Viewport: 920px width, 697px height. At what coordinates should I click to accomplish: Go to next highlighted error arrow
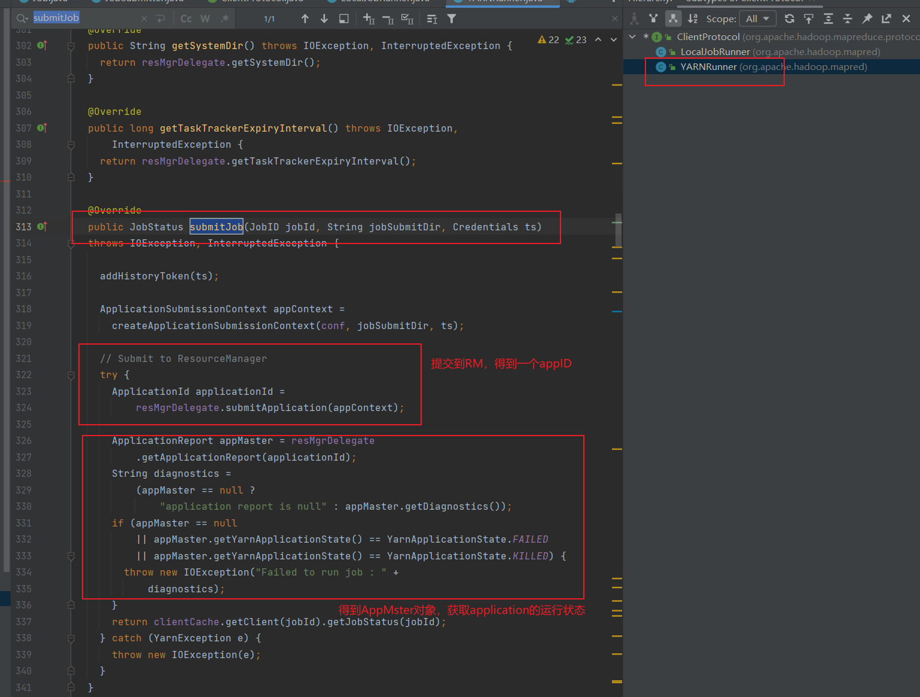(x=613, y=39)
